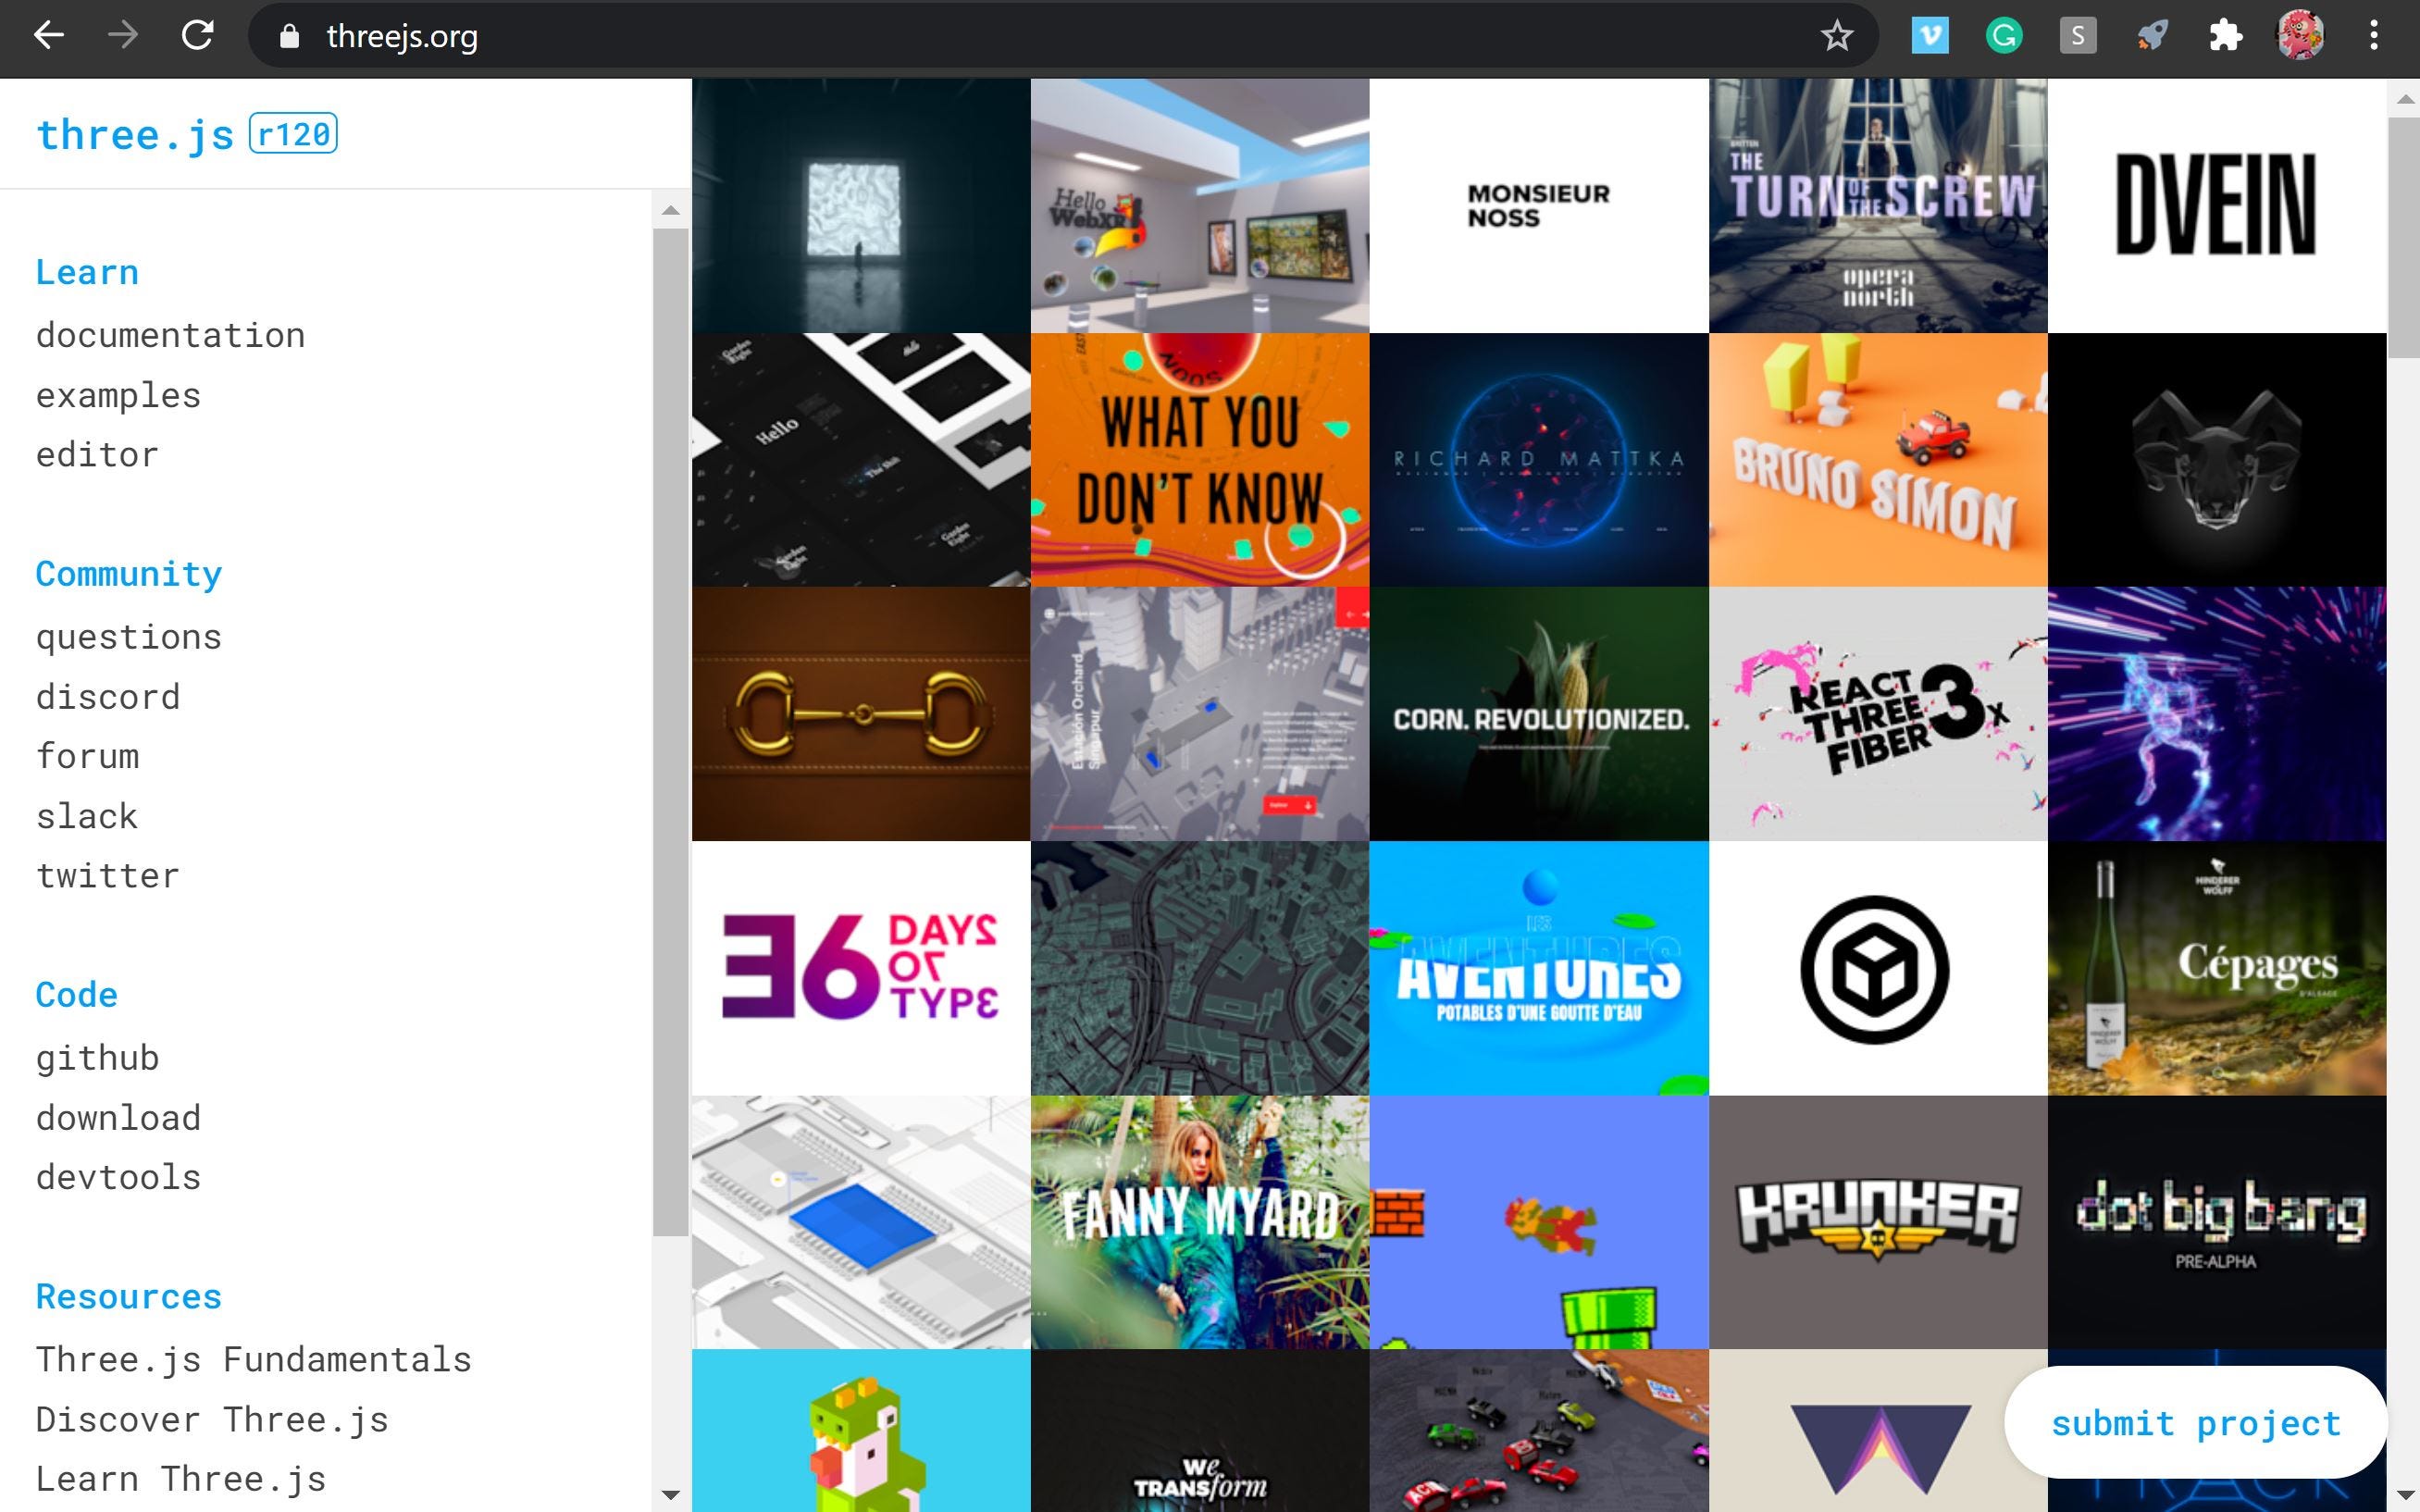
Task: Click the submit project button
Action: [2196, 1423]
